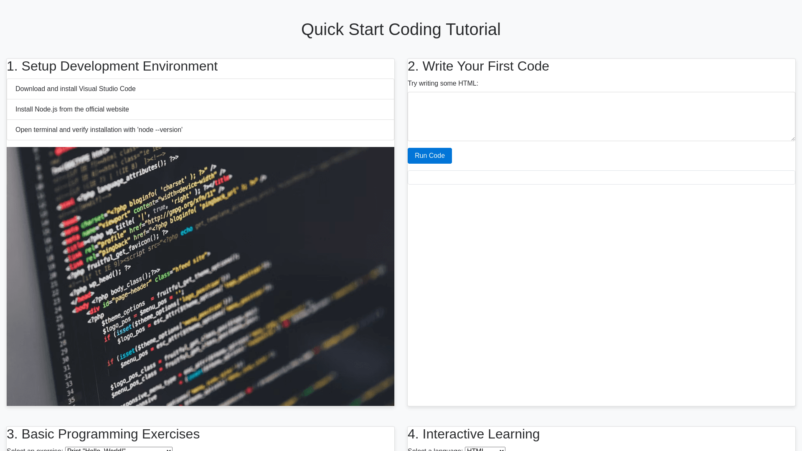The width and height of the screenshot is (802, 451).
Task: Click '4. Interactive Learning' heading
Action: pos(473,434)
